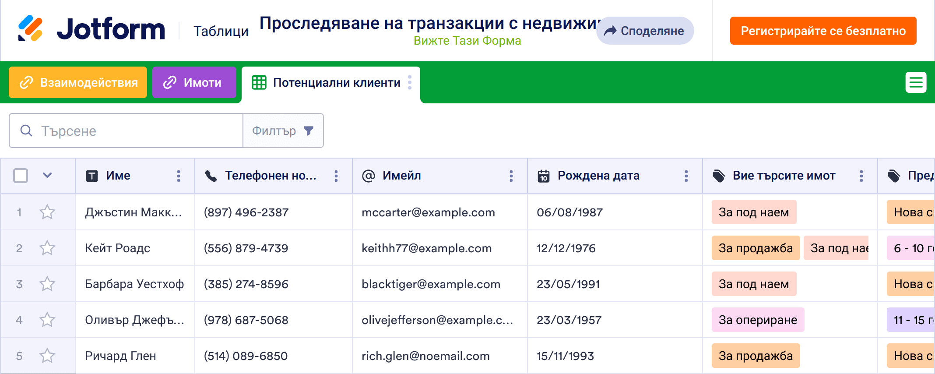This screenshot has height=374, width=935.
Task: Open the Вижте Тази Форма link
Action: tap(467, 41)
